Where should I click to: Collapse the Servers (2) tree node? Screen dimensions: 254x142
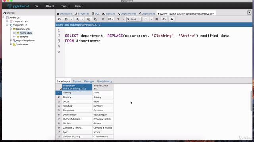click(4, 17)
